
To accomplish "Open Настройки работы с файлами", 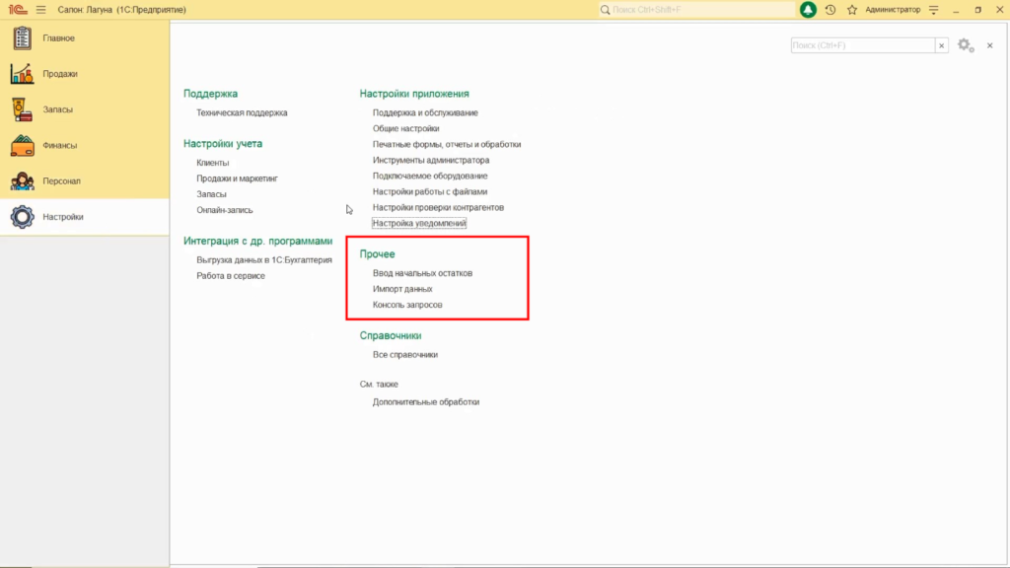I will (430, 191).
